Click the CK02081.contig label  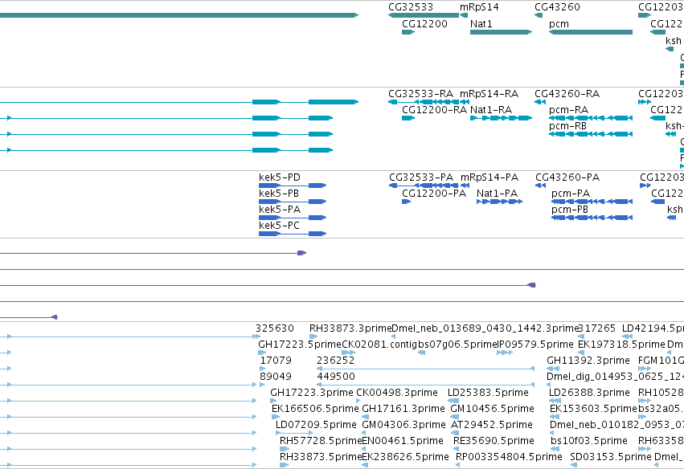point(379,345)
